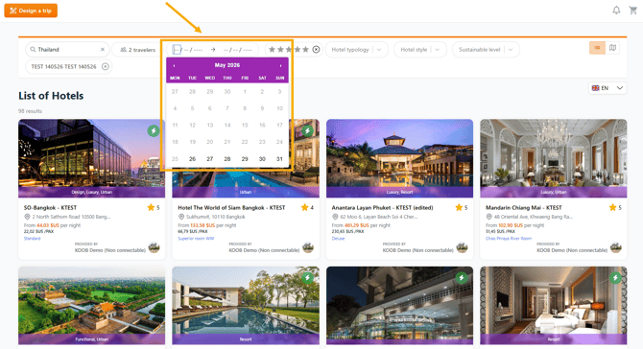Open the notifications bell icon
The image size is (643, 349).
tap(616, 11)
